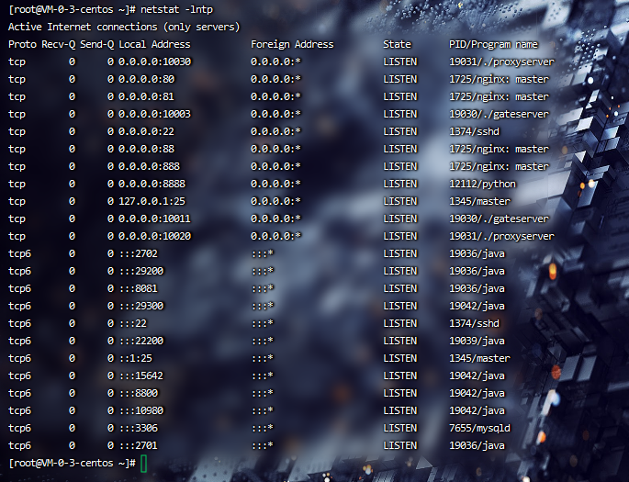This screenshot has height=482, width=629.
Task: Click the 127.0.0.1:25 local address
Action: (x=152, y=201)
